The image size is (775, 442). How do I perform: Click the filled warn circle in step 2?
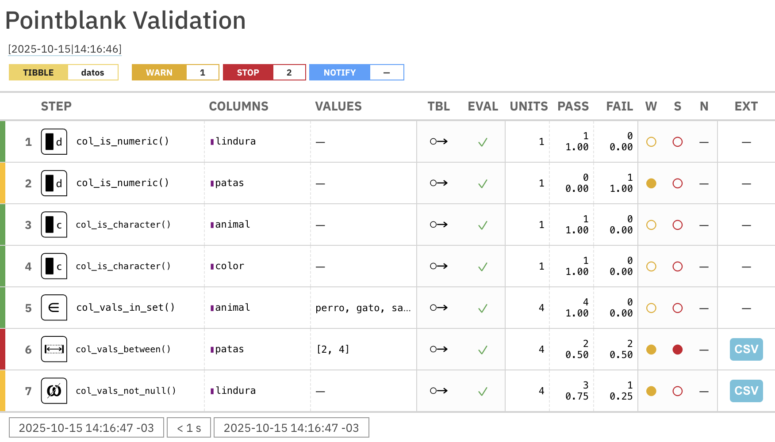(x=651, y=183)
